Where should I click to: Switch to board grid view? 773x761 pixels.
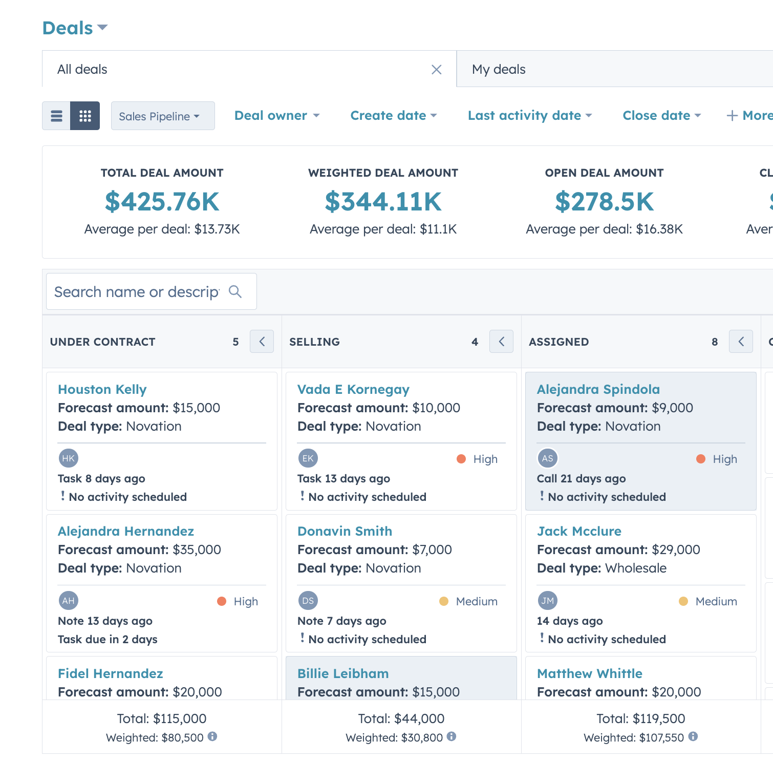tap(85, 116)
